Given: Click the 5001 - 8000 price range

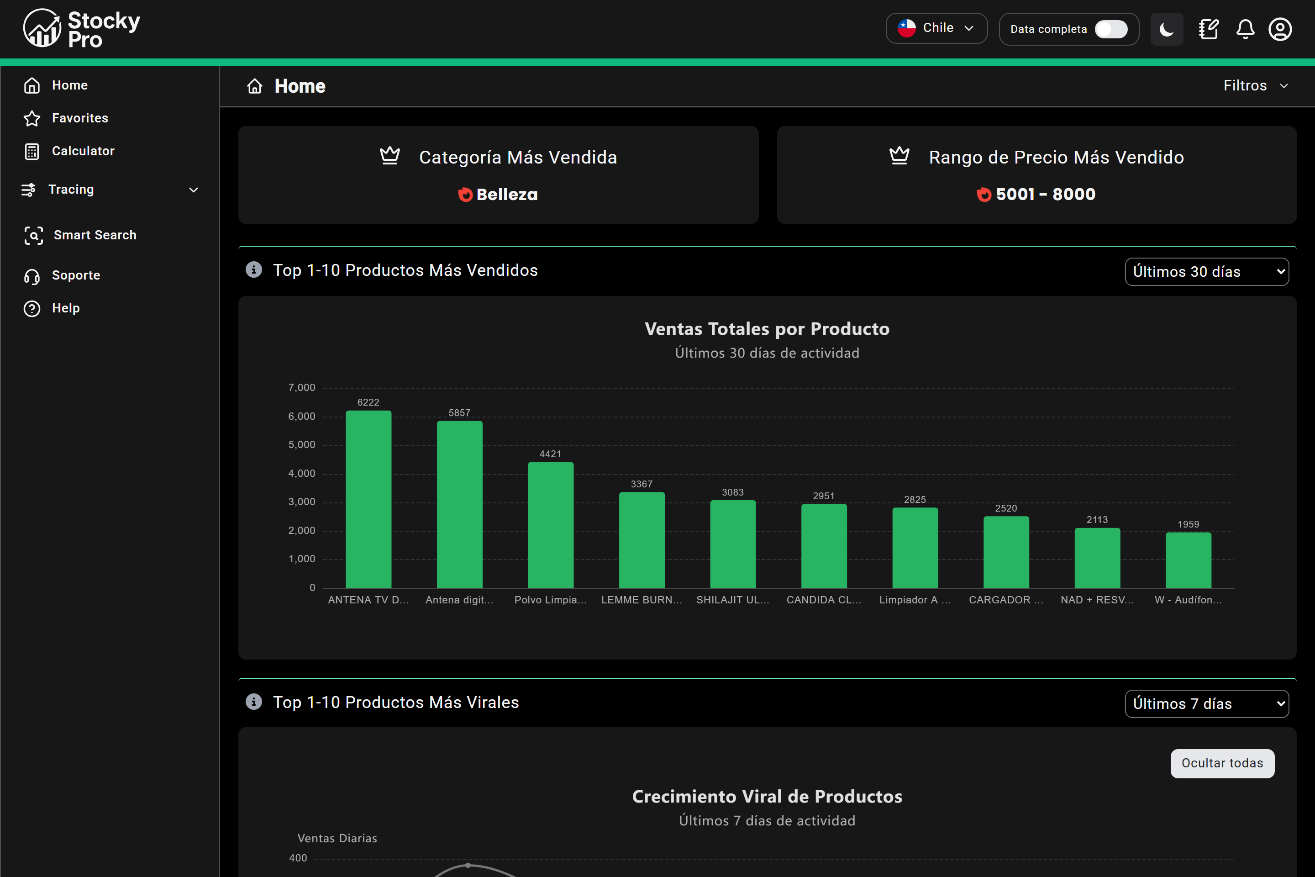Looking at the screenshot, I should [1046, 195].
